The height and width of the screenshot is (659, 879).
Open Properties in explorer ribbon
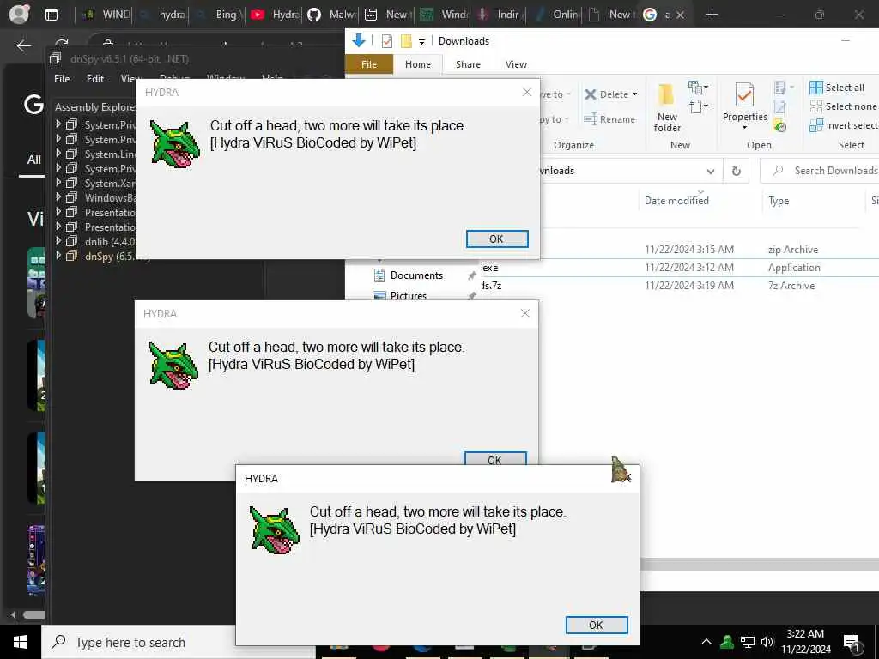pos(744,101)
